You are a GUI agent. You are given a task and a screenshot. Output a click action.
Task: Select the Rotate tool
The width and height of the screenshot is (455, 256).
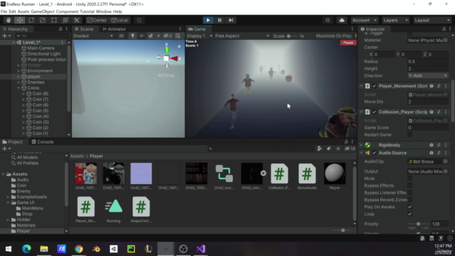pyautogui.click(x=31, y=20)
